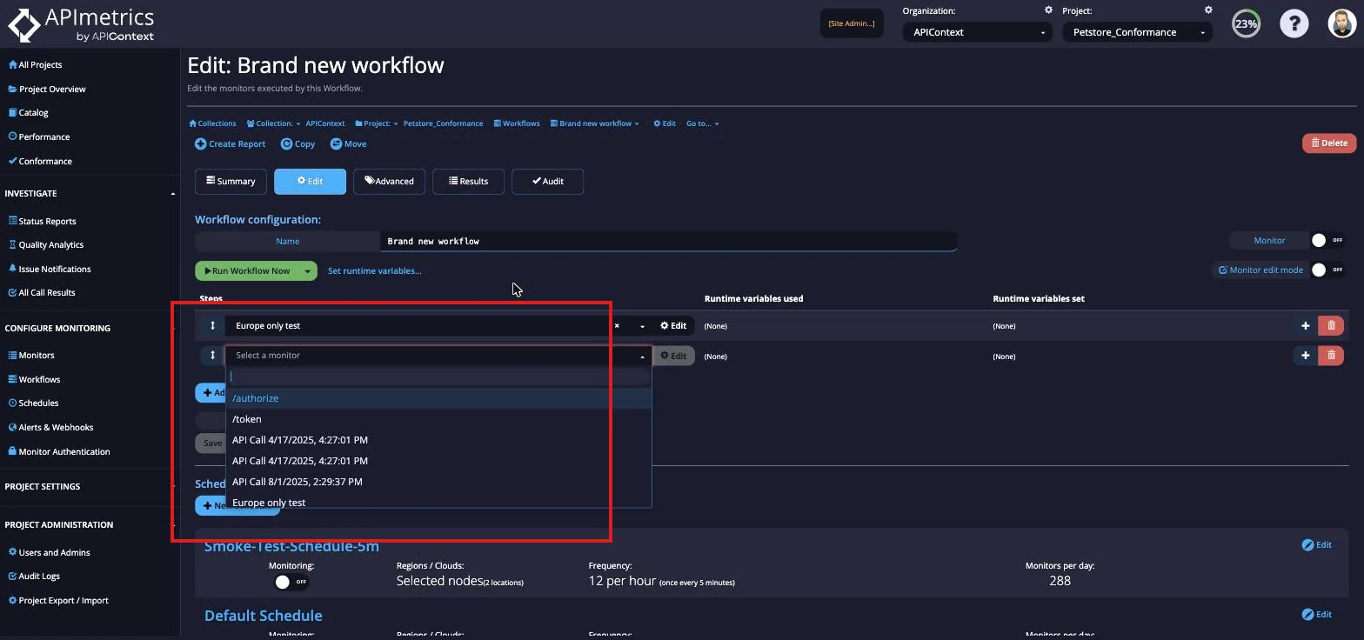1364x640 pixels.
Task: Open Monitors in sidebar
Action: pyautogui.click(x=31, y=355)
